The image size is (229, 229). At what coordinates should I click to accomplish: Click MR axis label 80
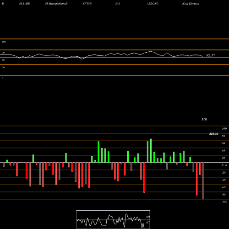pos(224,136)
